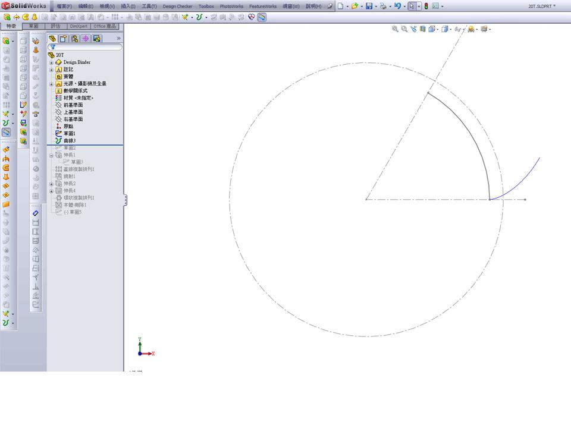Click the Rebuild traffic light icon
Screen dimensions: 571x428
point(426,6)
